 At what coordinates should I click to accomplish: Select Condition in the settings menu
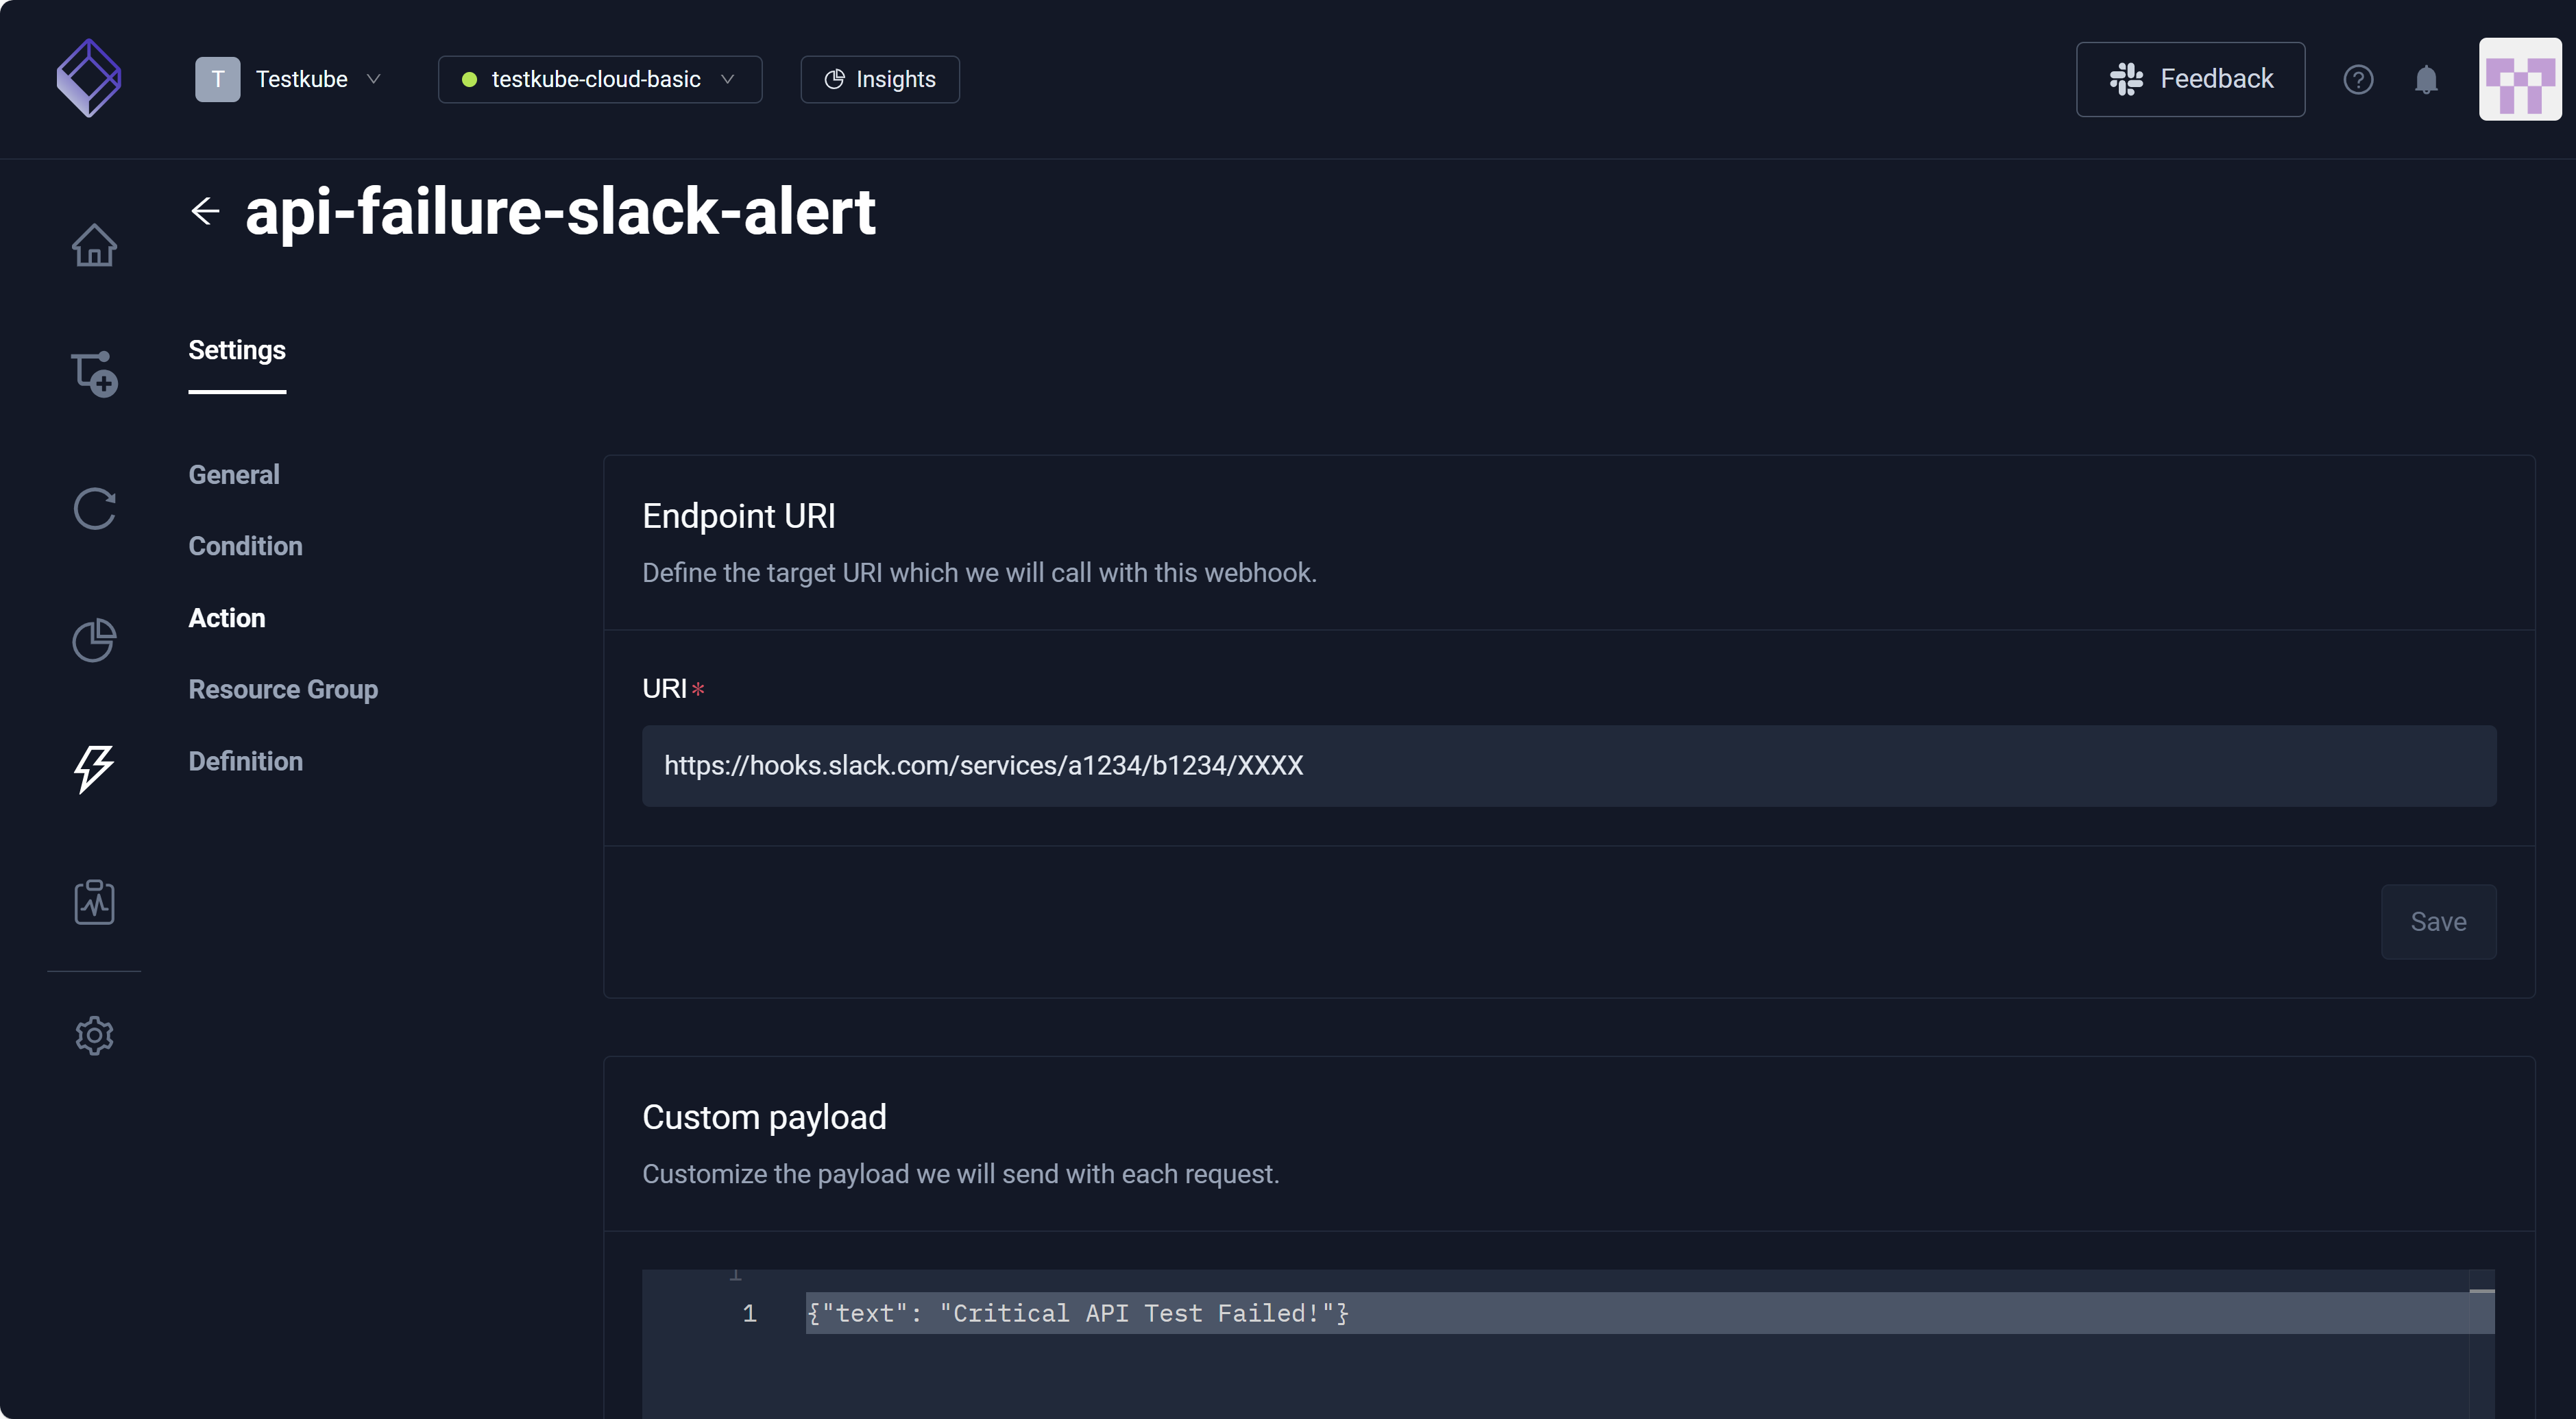[245, 546]
